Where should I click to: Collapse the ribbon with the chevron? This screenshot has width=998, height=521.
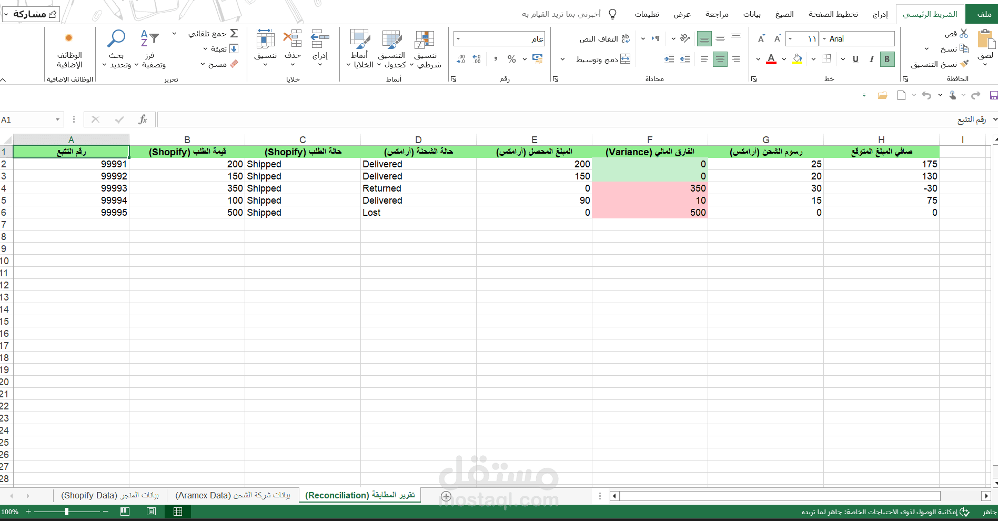(x=3, y=79)
